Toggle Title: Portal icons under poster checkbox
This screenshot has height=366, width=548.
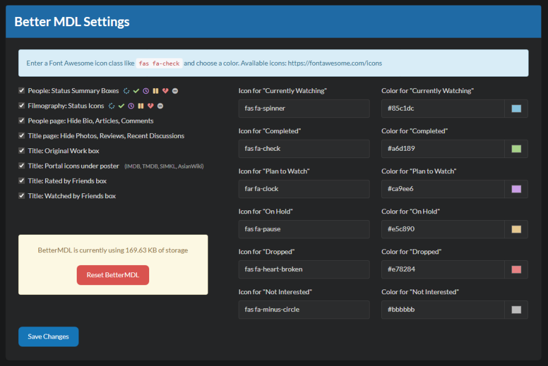click(x=22, y=165)
